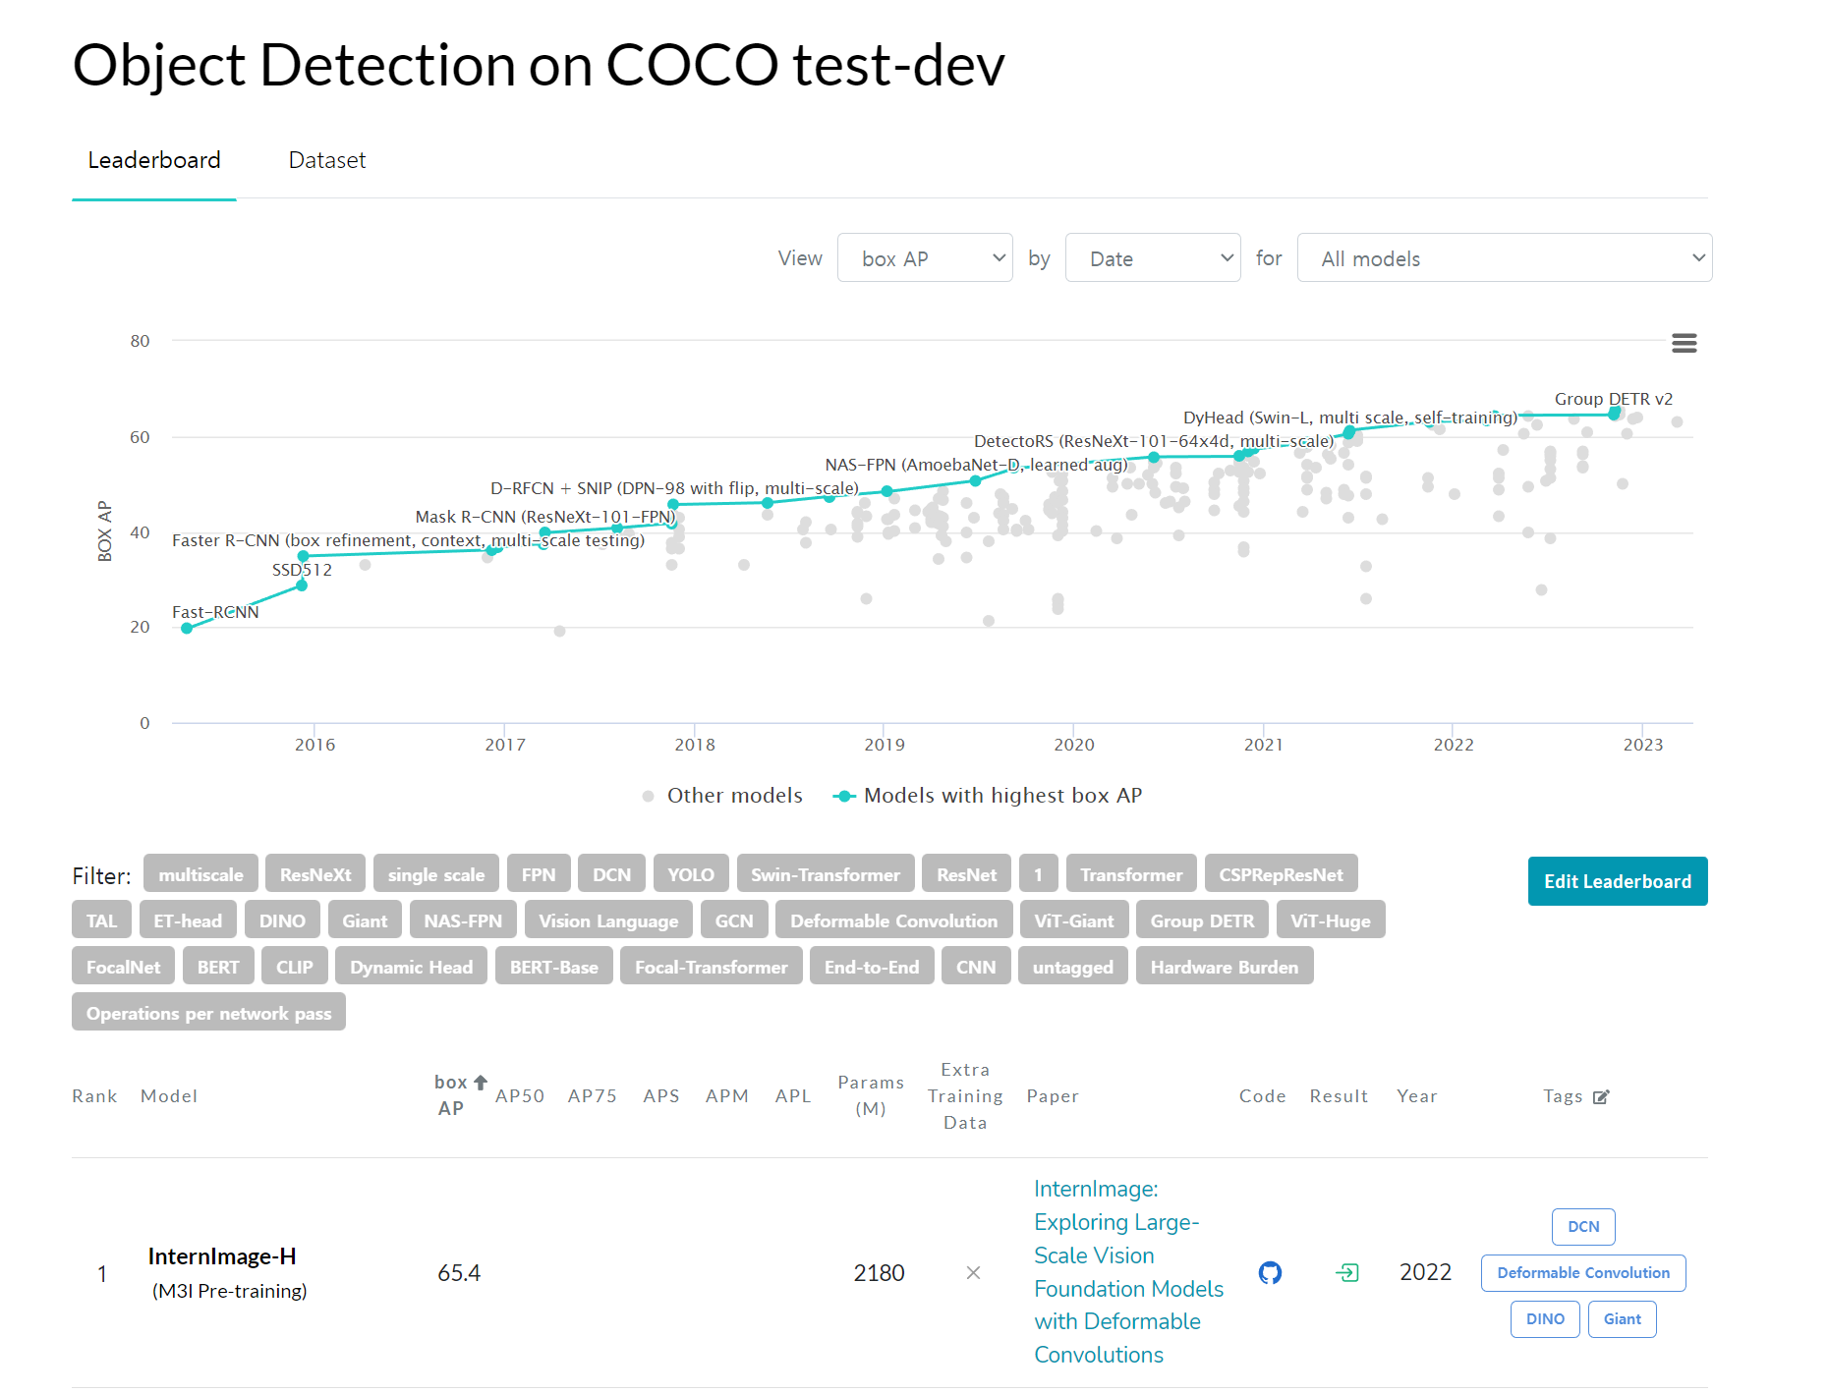Filter by the ViT-Huge tag
Viewport: 1828px width, 1394px height.
(1331, 920)
